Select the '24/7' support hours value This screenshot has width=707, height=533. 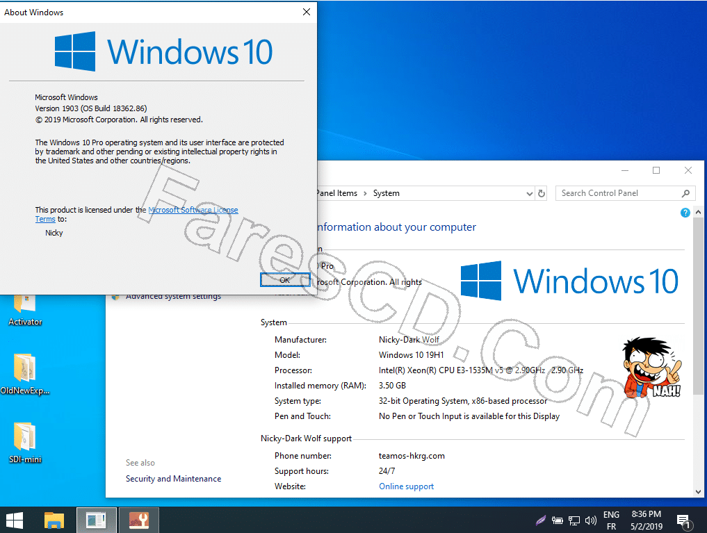[x=387, y=471]
